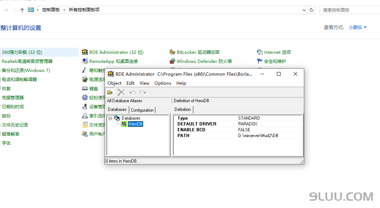Image resolution: width=380 pixels, height=208 pixels.
Task: Click the 文件资源管理器选项 icon
Action: click(x=85, y=125)
